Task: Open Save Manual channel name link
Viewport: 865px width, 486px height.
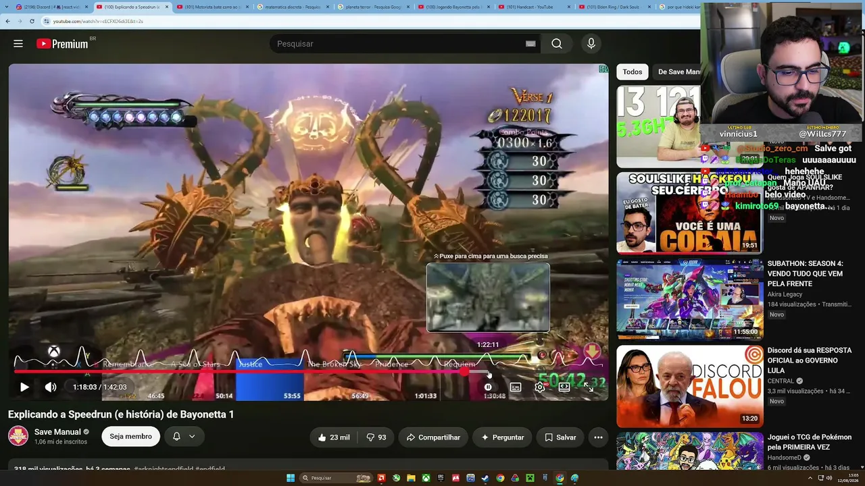Action: pyautogui.click(x=57, y=431)
